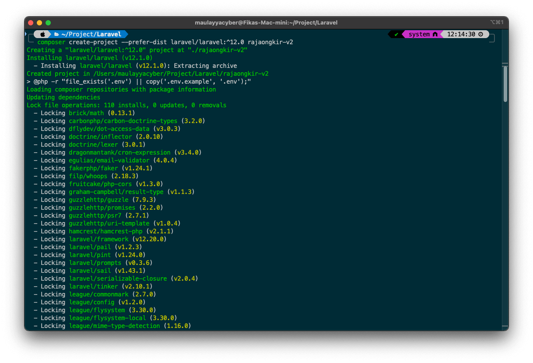Click the 'Updating dependencies' line
533x363 pixels.
64,97
